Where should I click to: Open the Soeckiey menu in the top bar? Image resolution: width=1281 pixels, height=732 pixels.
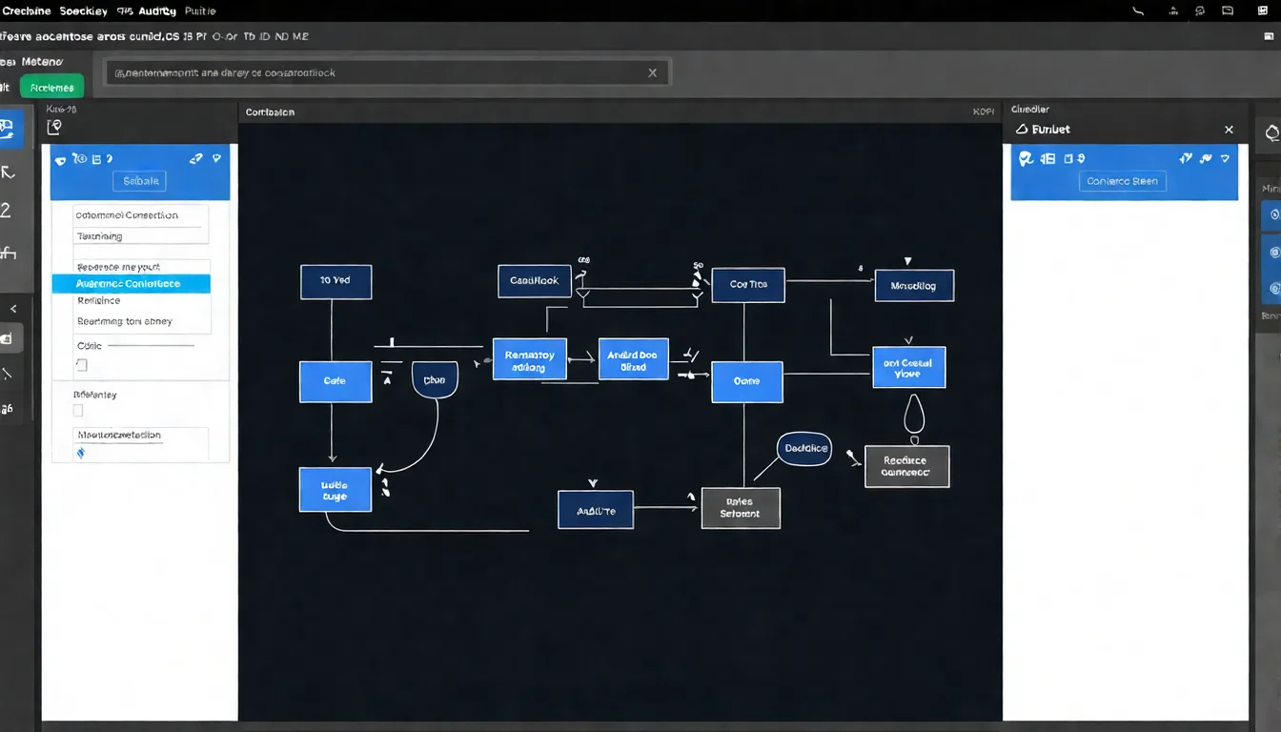click(82, 11)
